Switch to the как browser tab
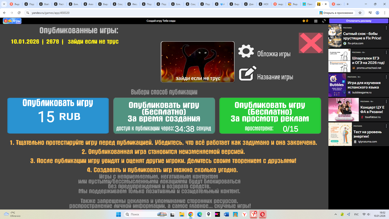Viewport: 389px width, 219px height. point(336,4)
